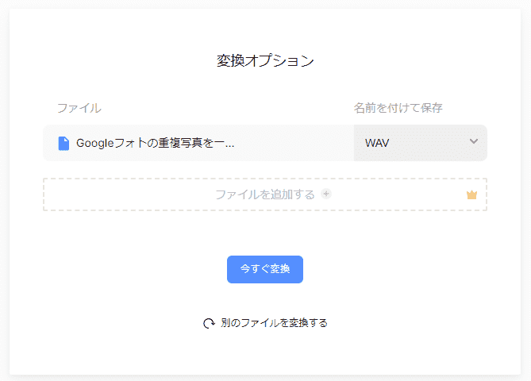
Task: Click the ファイル column label
Action: tap(79, 108)
